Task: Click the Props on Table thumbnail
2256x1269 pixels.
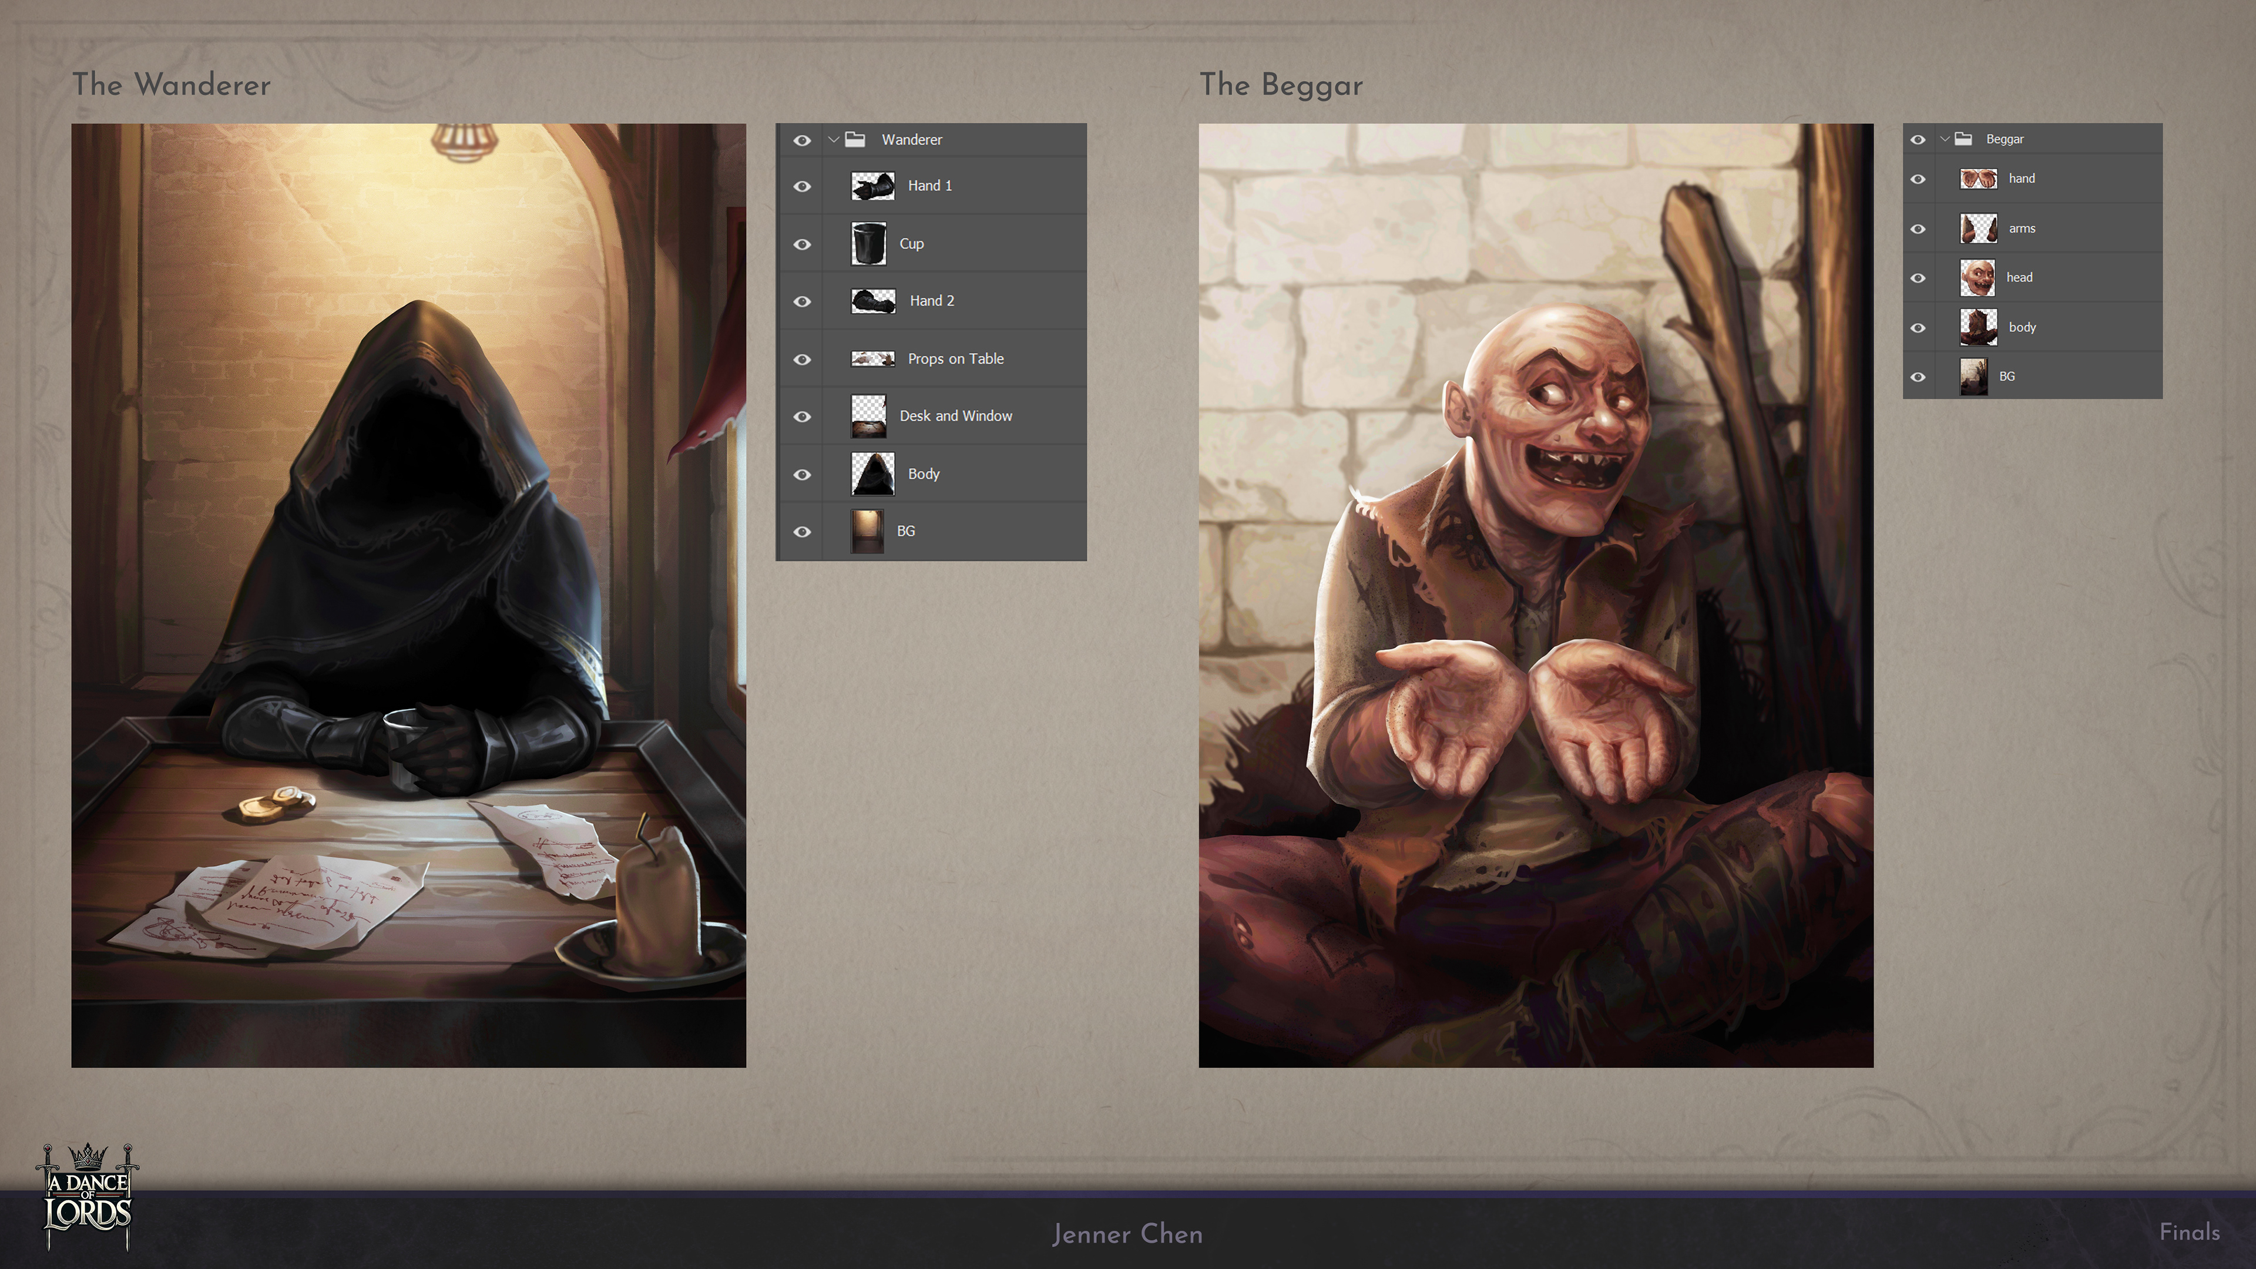Action: (873, 359)
